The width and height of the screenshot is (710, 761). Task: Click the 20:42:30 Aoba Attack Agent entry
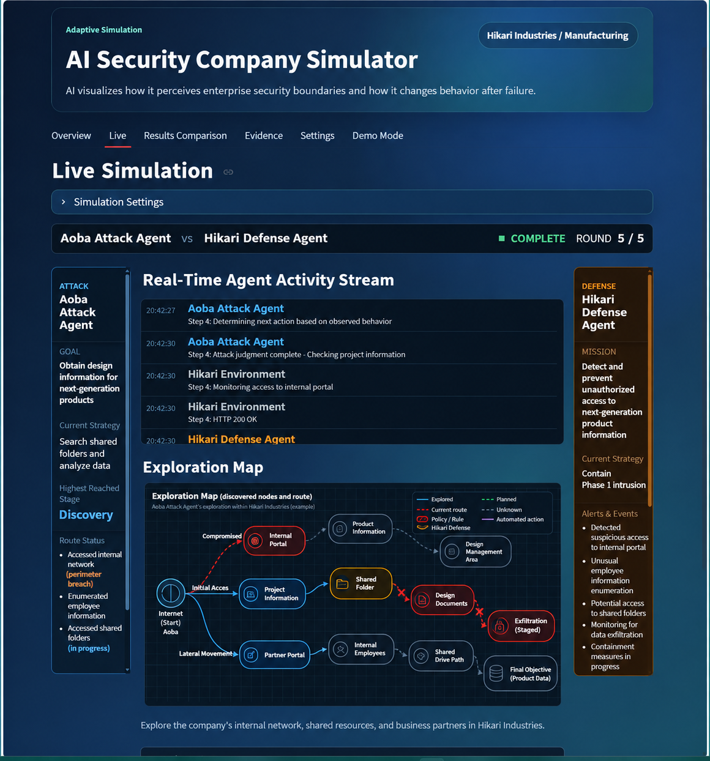tap(352, 347)
